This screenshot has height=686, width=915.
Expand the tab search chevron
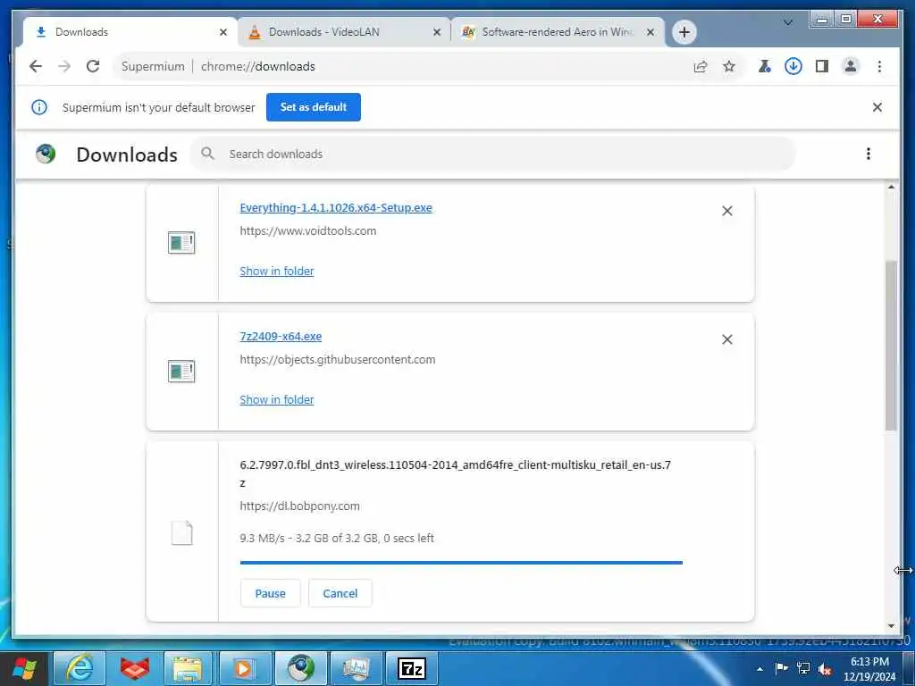(788, 22)
